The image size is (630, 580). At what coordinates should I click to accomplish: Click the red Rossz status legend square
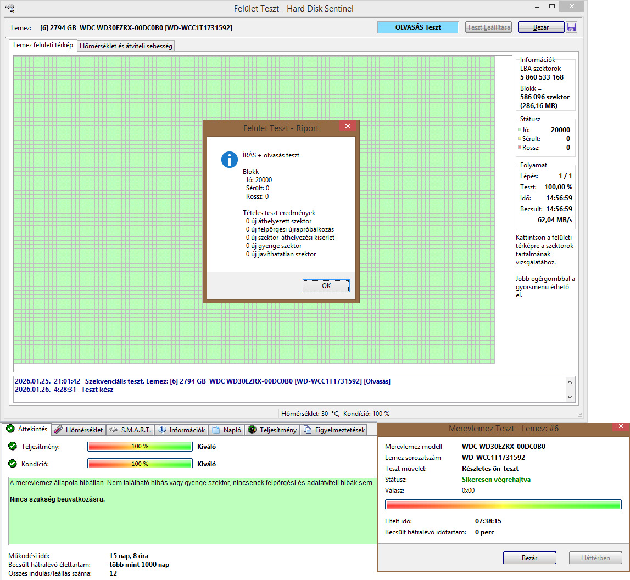[520, 147]
